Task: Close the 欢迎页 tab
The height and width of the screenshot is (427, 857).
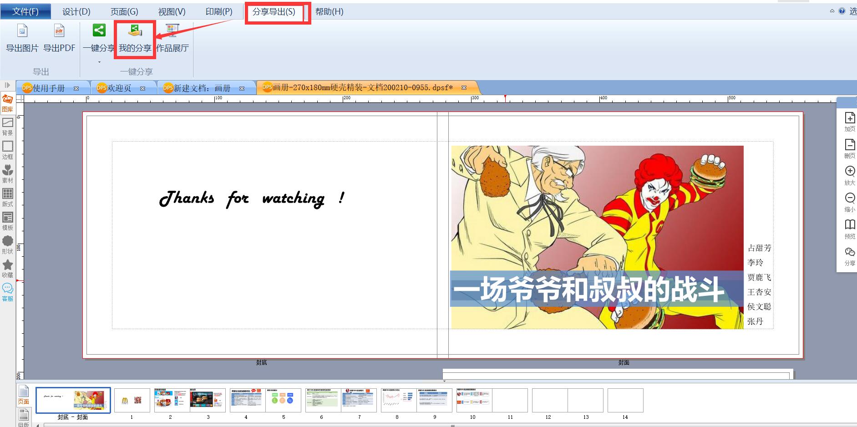Action: coord(142,88)
